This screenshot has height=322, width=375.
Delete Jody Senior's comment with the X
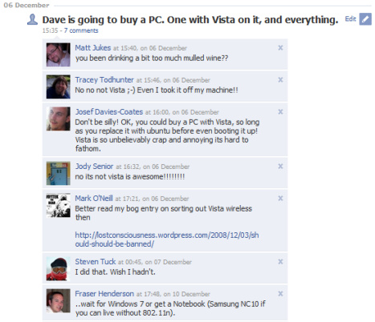tap(280, 167)
